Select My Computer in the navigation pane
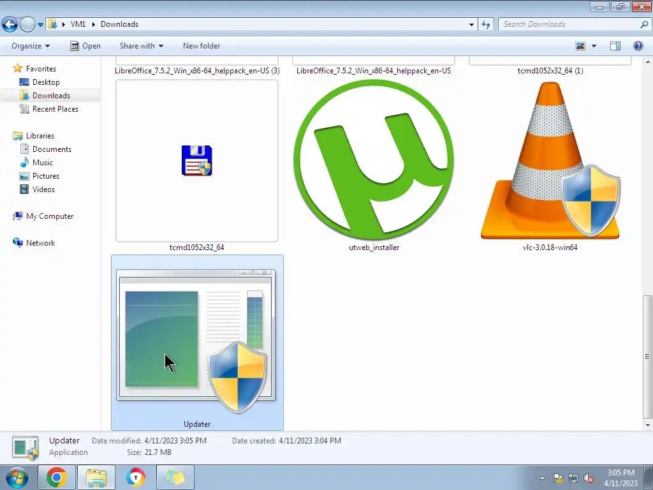The height and width of the screenshot is (490, 653). click(x=50, y=216)
